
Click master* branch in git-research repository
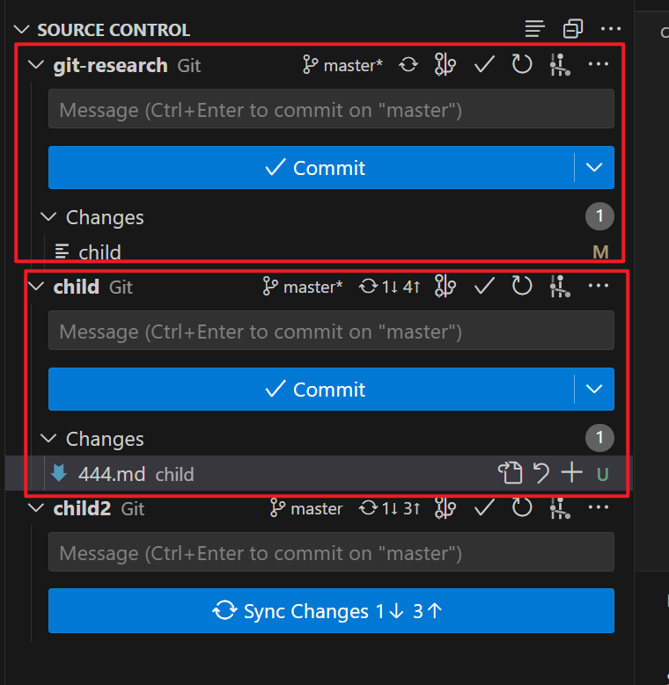pyautogui.click(x=343, y=65)
